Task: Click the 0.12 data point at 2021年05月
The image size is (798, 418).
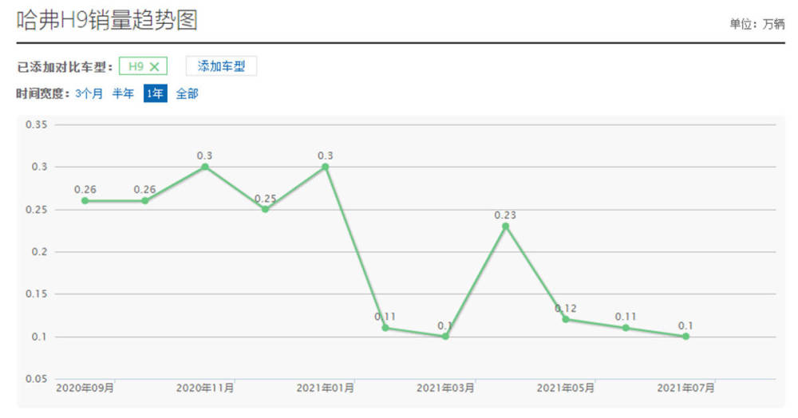Action: click(566, 319)
